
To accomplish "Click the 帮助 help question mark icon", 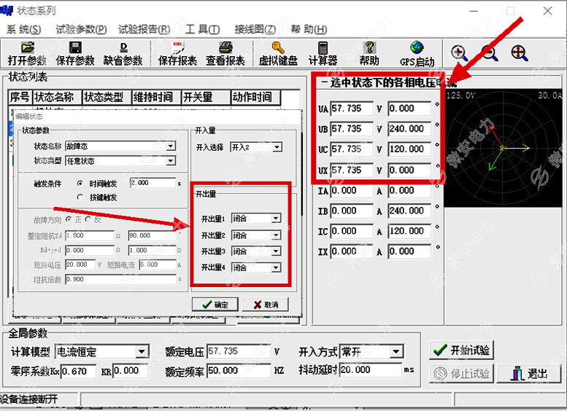I will [369, 50].
